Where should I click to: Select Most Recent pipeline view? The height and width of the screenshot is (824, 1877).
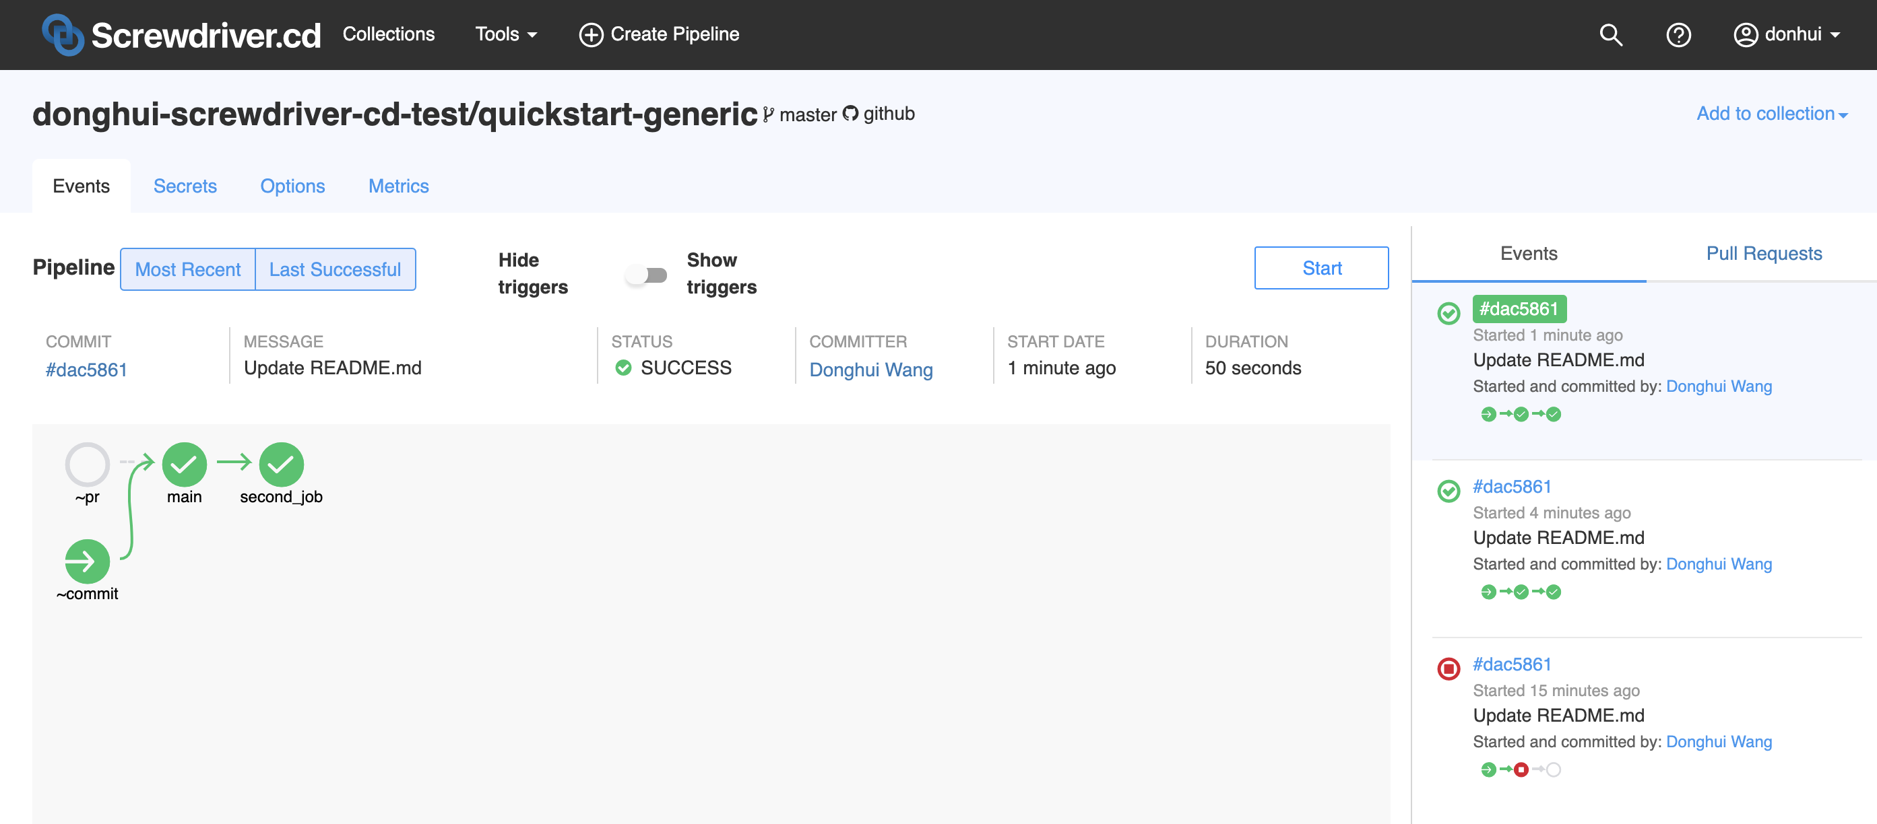pyautogui.click(x=188, y=269)
